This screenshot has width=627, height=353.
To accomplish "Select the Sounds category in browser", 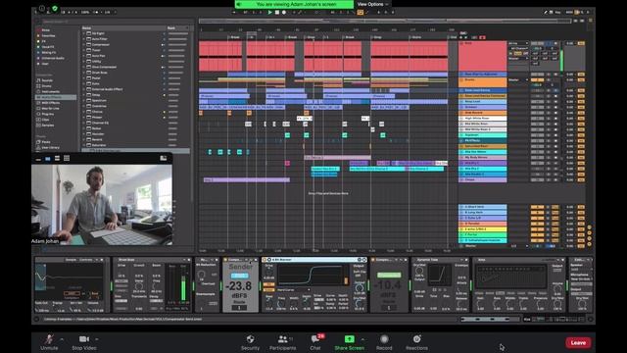I will coord(47,80).
